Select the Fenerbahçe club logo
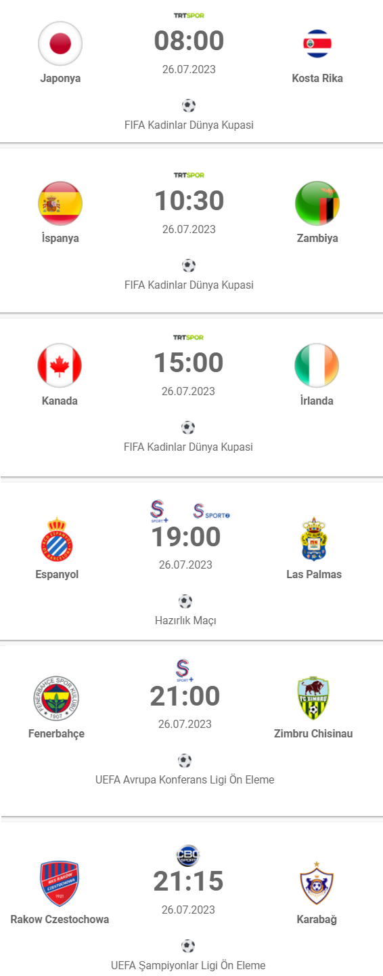The width and height of the screenshot is (383, 976). (57, 698)
